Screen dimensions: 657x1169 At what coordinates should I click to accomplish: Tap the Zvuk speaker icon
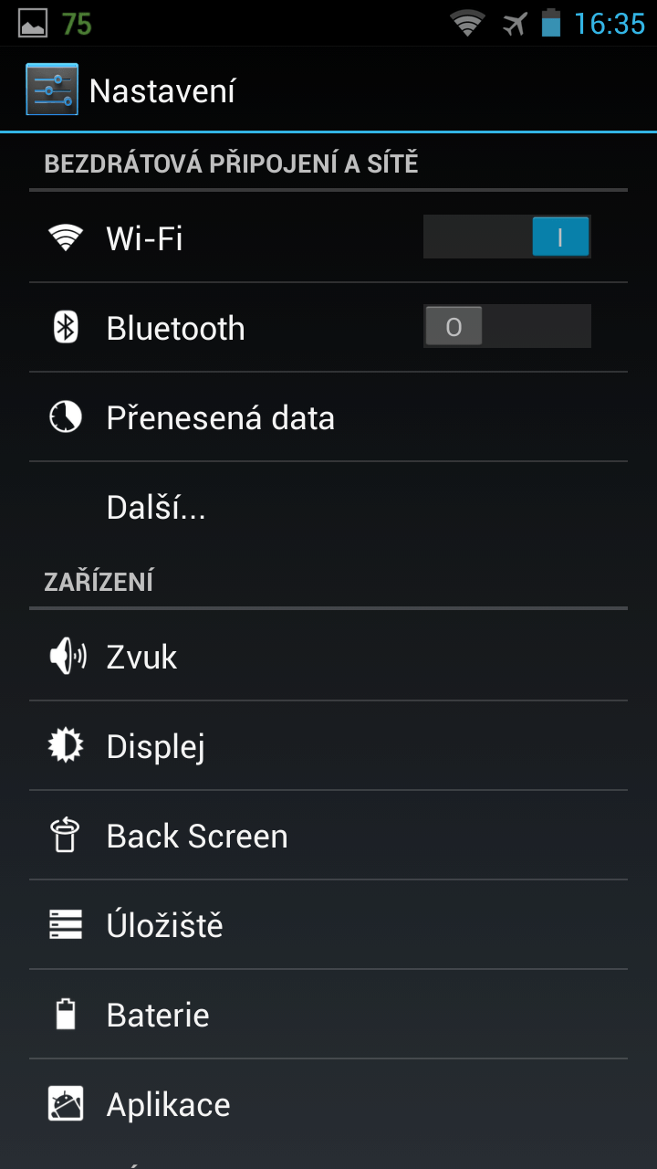(x=67, y=657)
